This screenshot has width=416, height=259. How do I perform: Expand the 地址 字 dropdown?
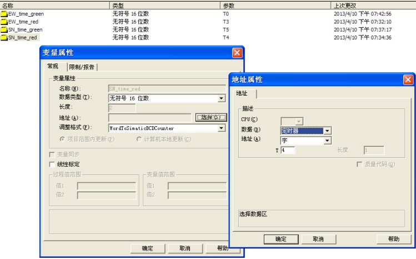coord(327,141)
